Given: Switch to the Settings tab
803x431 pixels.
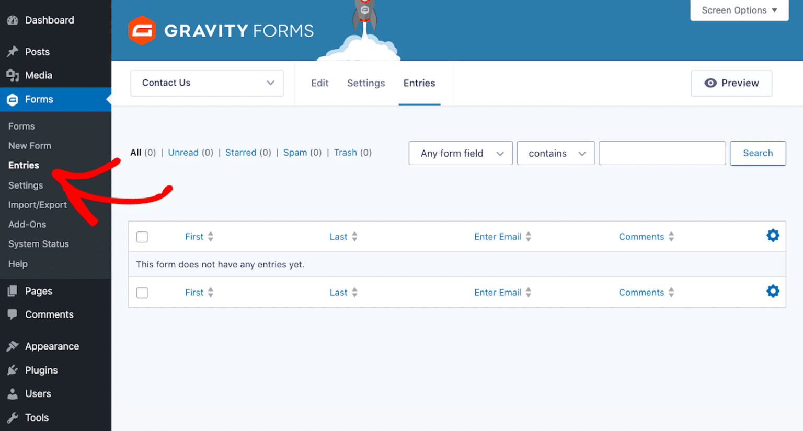Looking at the screenshot, I should 365,83.
